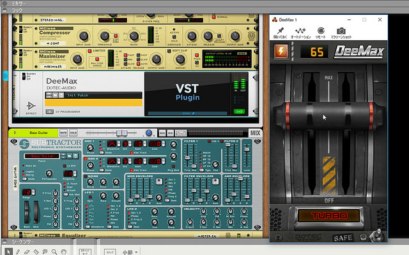Select the hand tool in sequencer toolbar
Screen dimensions: 409x255
[x=63, y=252]
